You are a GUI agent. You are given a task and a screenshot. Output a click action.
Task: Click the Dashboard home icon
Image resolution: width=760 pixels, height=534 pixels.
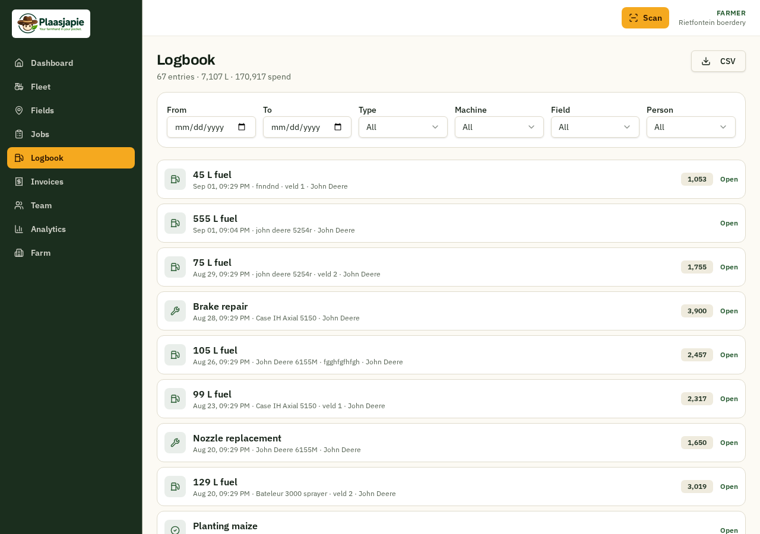point(19,63)
